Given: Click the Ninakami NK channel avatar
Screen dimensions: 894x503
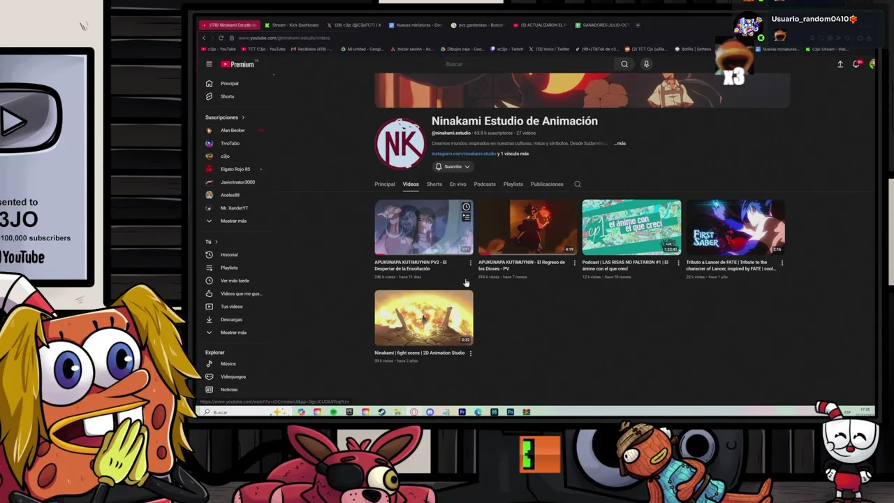Looking at the screenshot, I should tap(400, 143).
